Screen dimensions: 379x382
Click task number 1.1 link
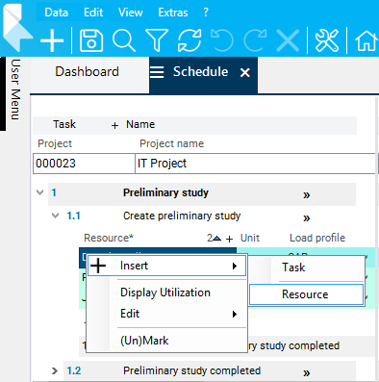pos(73,216)
